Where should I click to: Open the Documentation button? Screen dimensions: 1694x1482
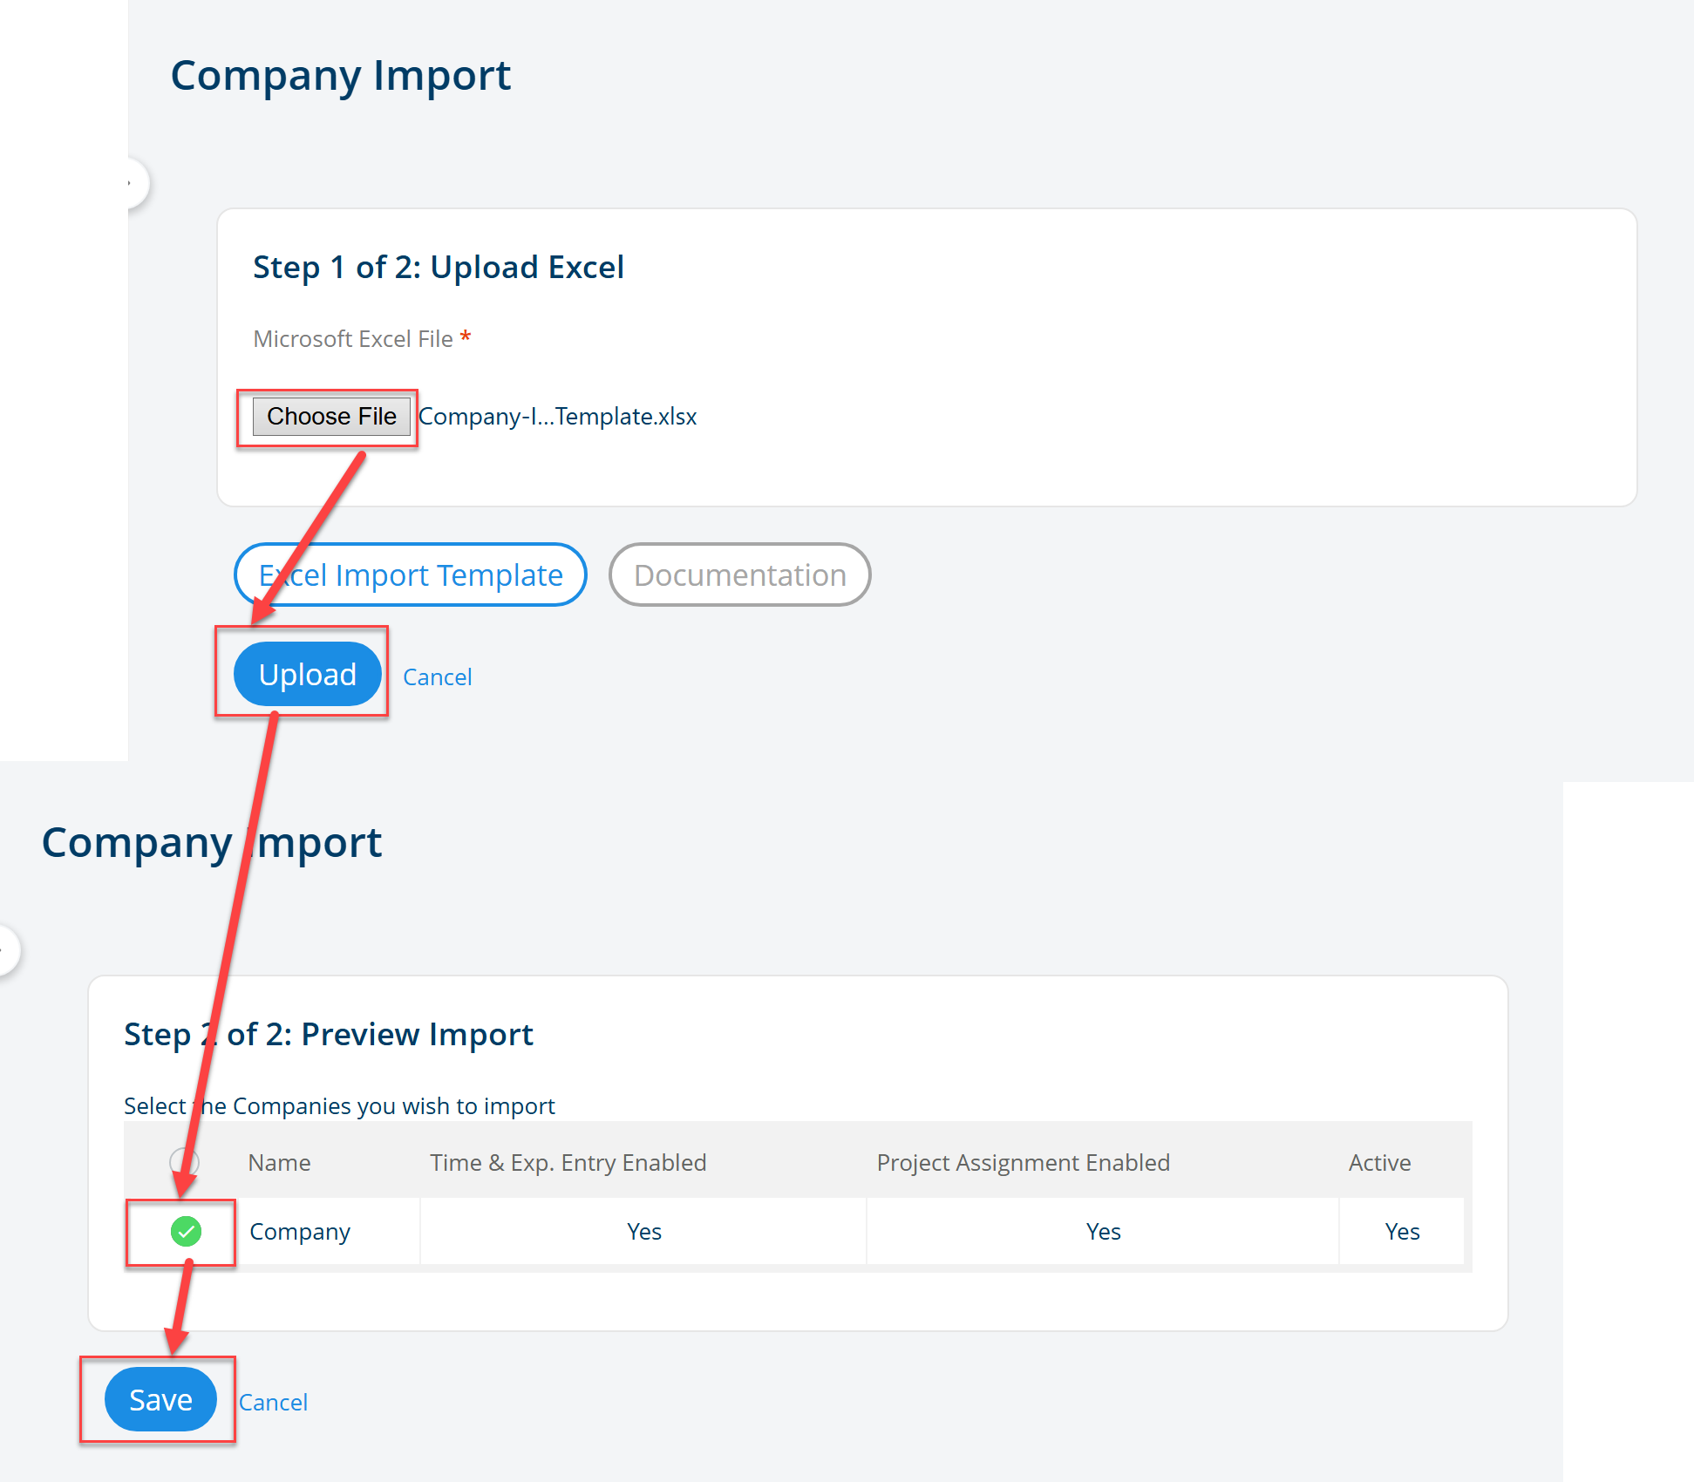click(x=739, y=575)
